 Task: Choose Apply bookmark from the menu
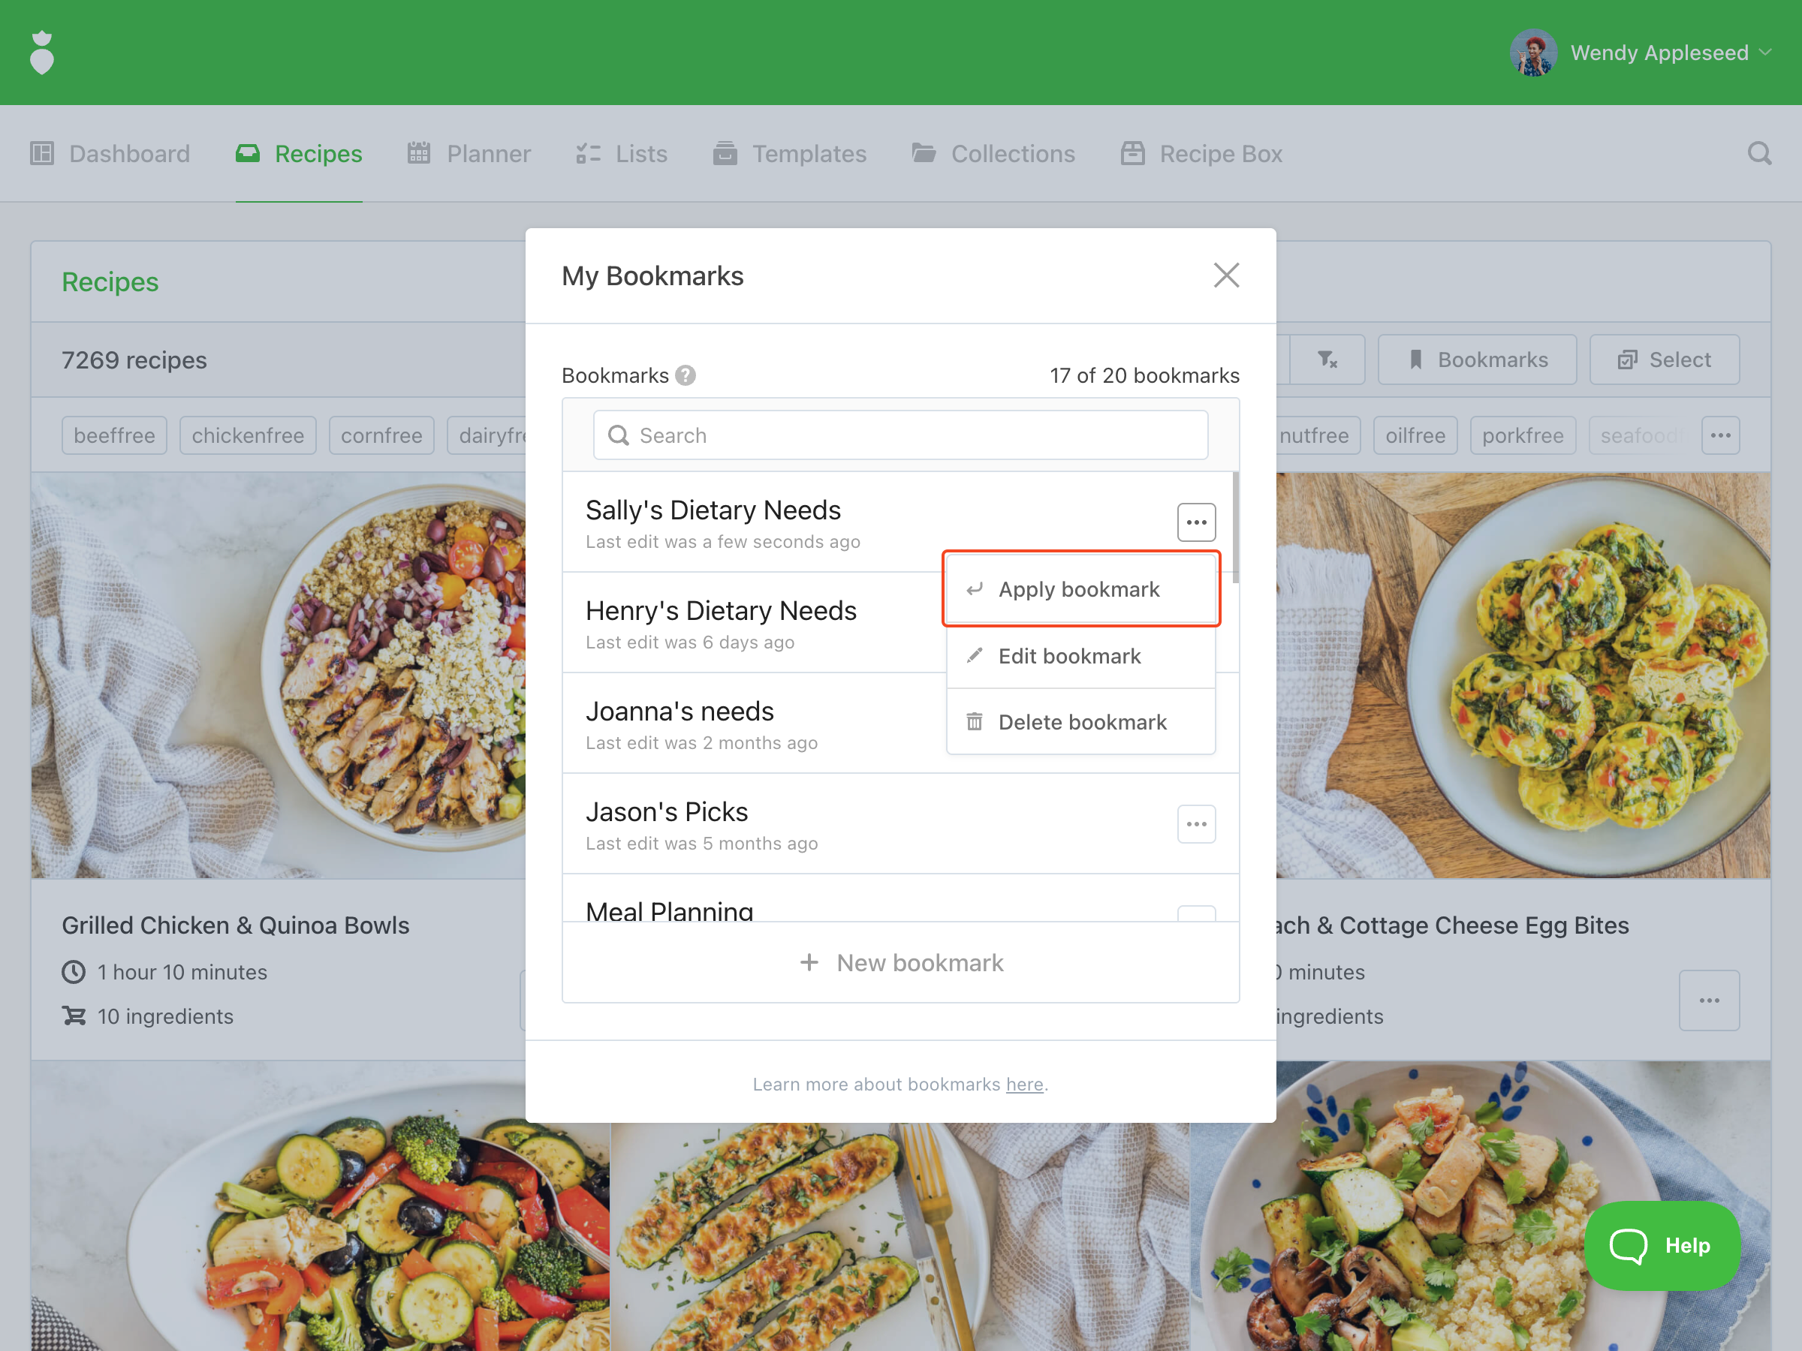tap(1080, 588)
